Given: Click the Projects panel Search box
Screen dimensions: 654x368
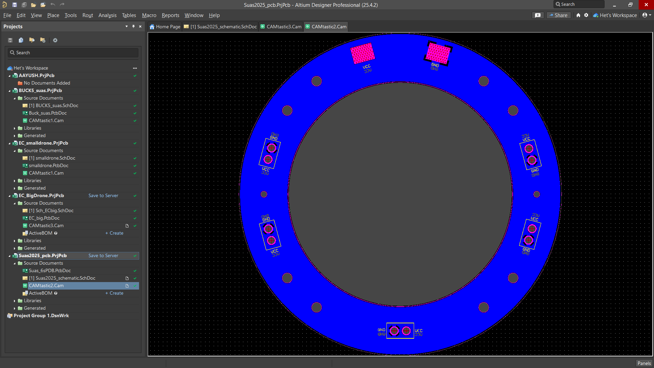Looking at the screenshot, I should tap(73, 53).
